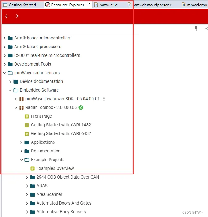The height and width of the screenshot is (217, 208).
Task: Click the Radar Toolbox package icon
Action: click(21, 108)
